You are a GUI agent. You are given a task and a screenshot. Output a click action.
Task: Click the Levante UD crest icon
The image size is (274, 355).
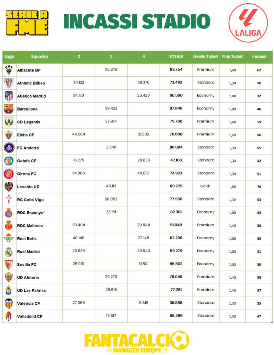coord(9,187)
